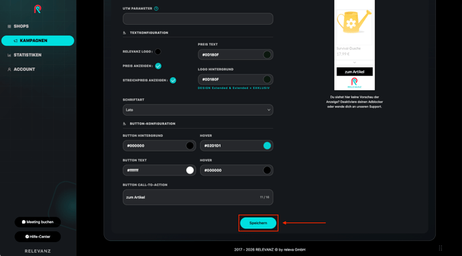The width and height of the screenshot is (462, 256).
Task: Click the Schriftart dropdown arrow
Action: pyautogui.click(x=269, y=110)
